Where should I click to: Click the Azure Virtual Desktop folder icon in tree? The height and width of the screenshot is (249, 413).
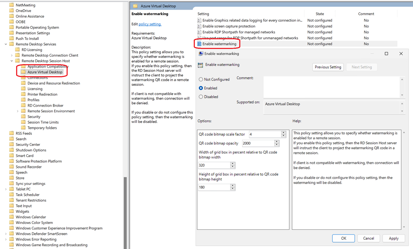[x=23, y=72]
